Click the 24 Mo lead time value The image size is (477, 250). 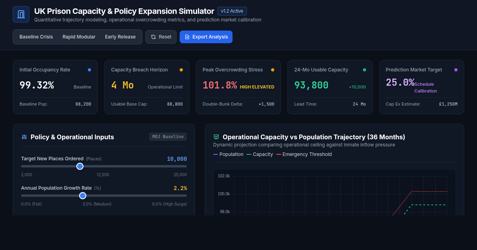point(359,104)
